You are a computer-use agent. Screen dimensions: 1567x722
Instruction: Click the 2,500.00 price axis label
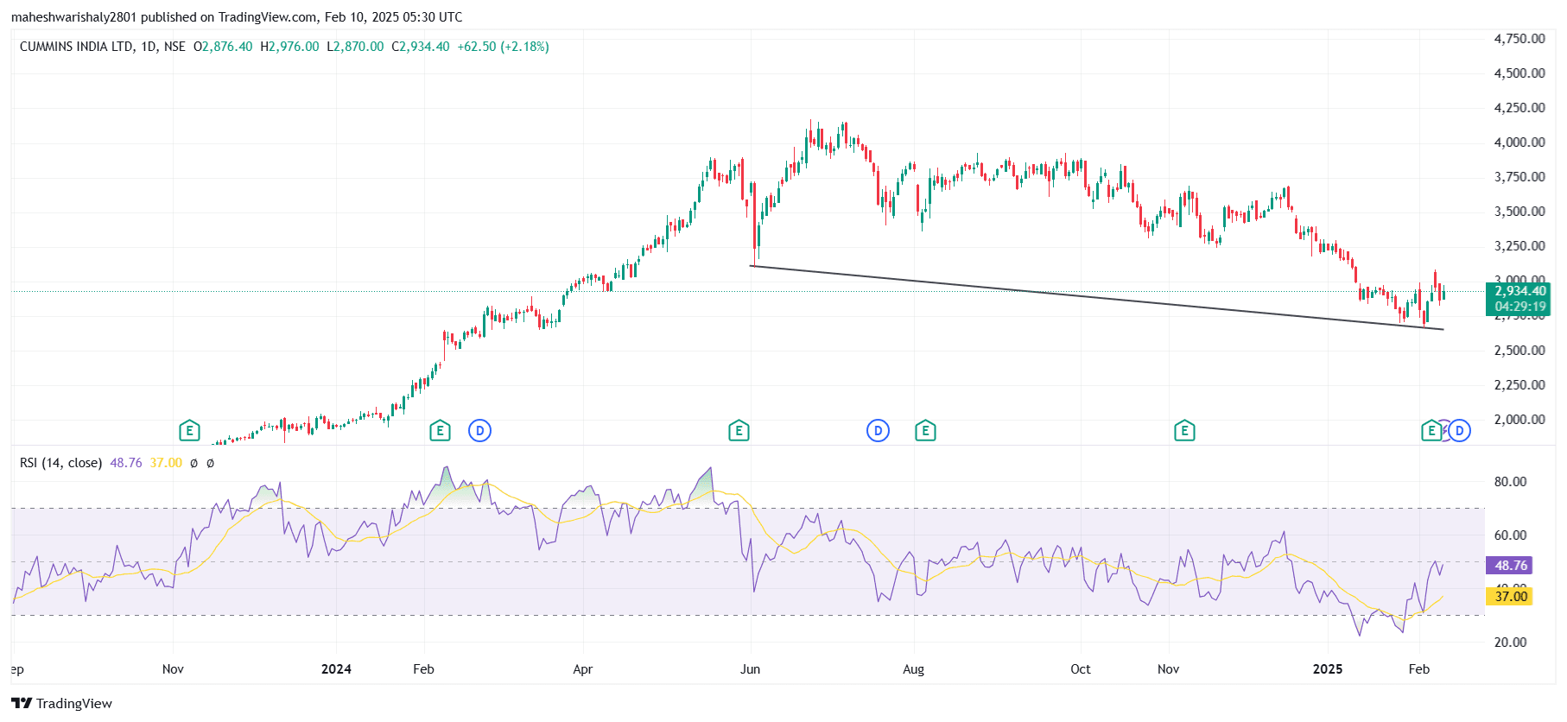coord(1519,351)
